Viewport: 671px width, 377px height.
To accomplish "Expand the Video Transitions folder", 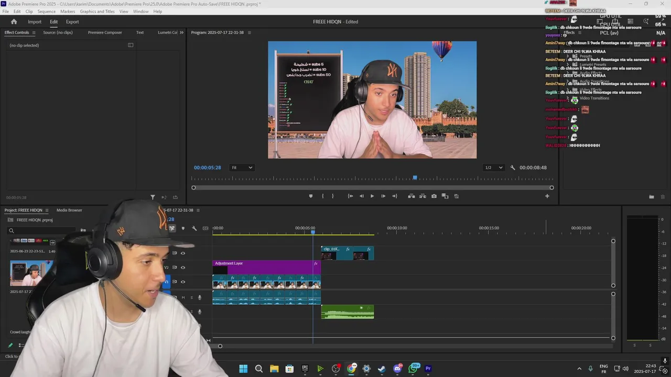I will pos(568,98).
